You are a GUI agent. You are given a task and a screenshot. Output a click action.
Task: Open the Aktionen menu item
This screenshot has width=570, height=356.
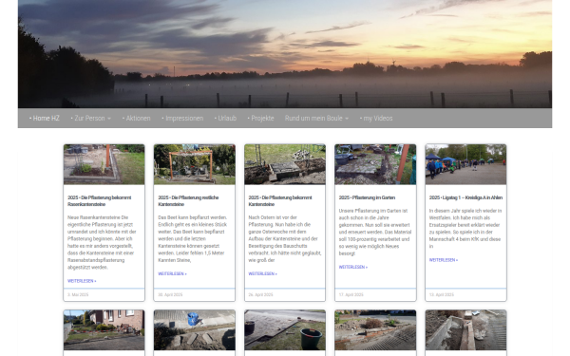coord(136,118)
